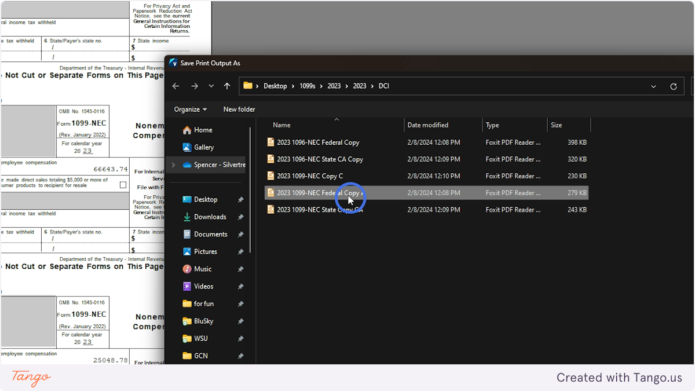Image resolution: width=695 pixels, height=391 pixels.
Task: Check the direct sales $5,000 checkbox on the 1099 form
Action: point(122,184)
